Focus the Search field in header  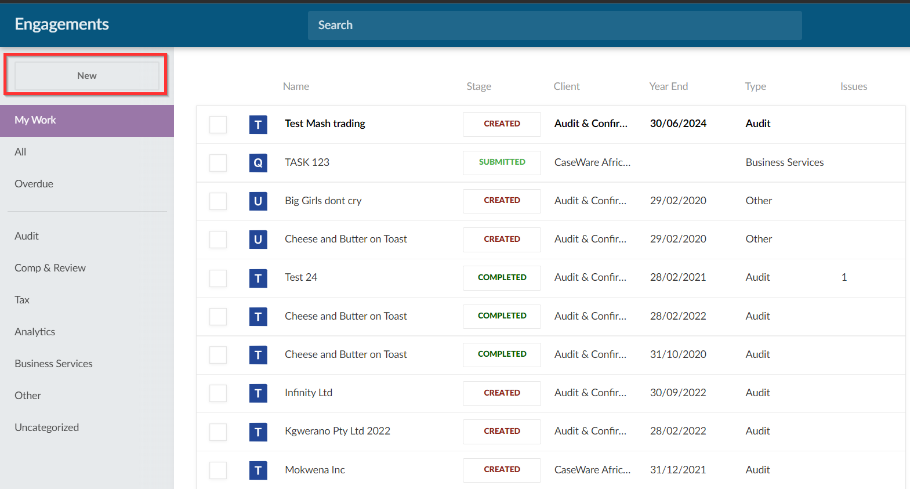coord(554,26)
